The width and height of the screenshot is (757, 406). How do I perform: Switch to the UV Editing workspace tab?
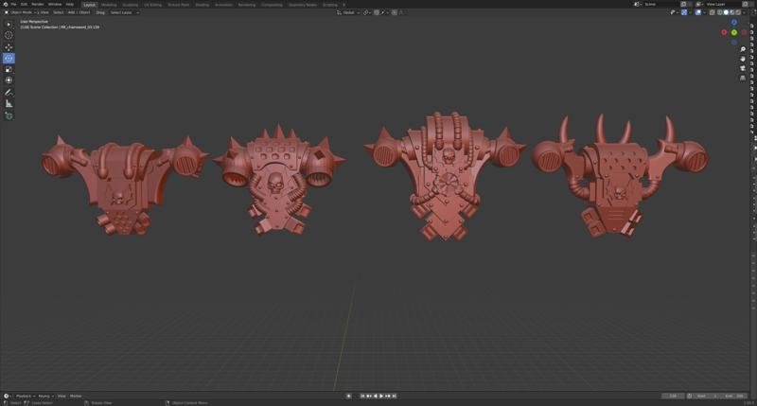pos(152,5)
